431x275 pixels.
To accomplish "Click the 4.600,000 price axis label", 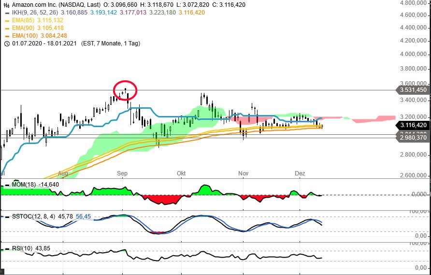I will pyautogui.click(x=414, y=15).
